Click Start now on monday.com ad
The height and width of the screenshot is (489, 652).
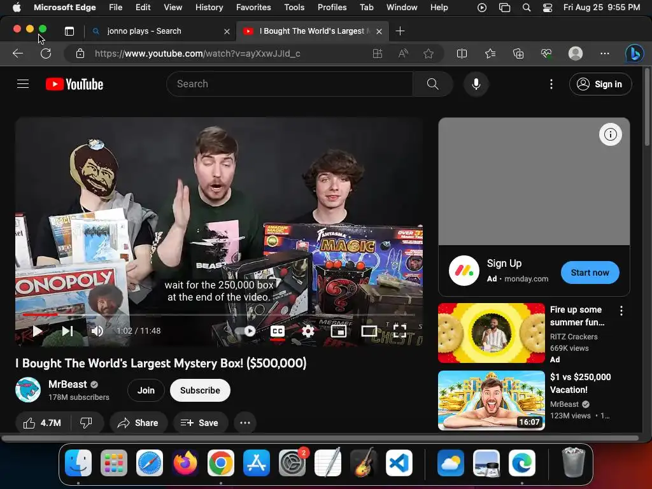coord(590,273)
